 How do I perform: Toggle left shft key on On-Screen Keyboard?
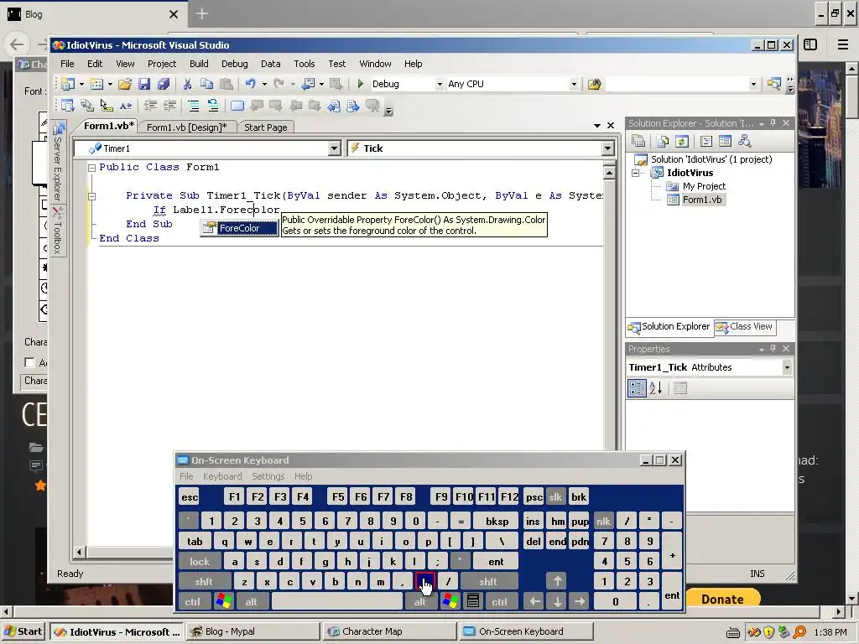(x=204, y=582)
